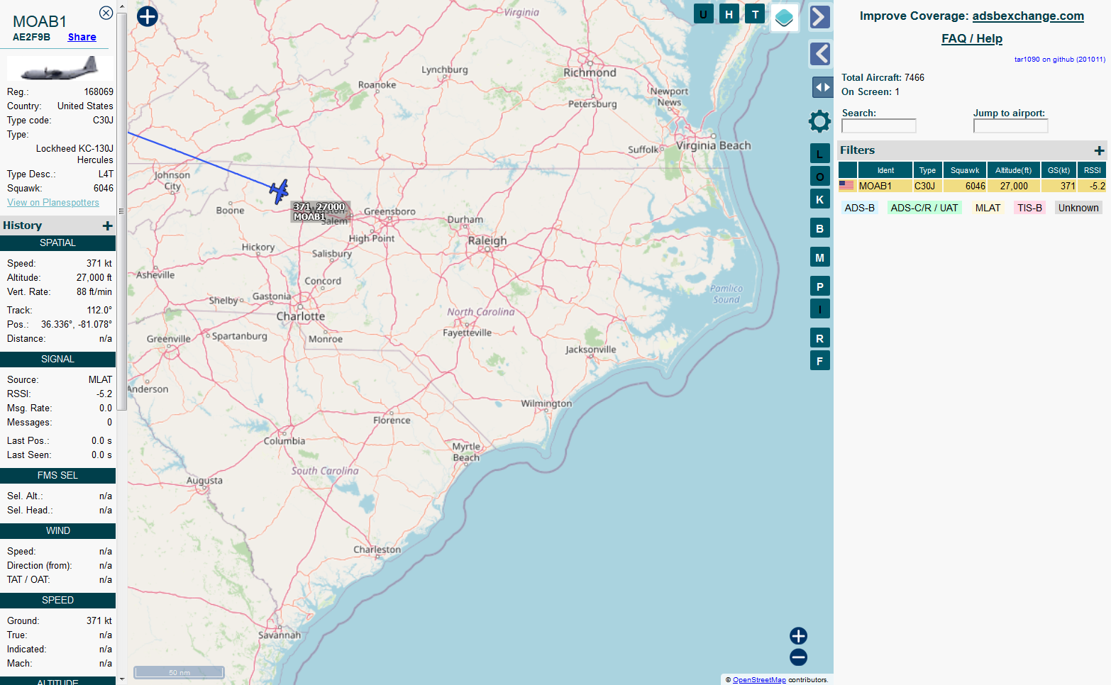Focus the Jump to airport field

click(x=1010, y=126)
